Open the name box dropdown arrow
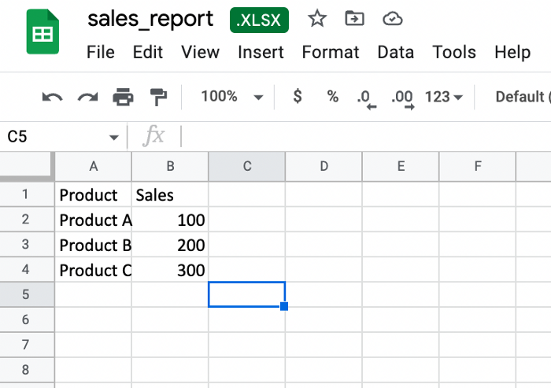The image size is (551, 388). [x=113, y=138]
